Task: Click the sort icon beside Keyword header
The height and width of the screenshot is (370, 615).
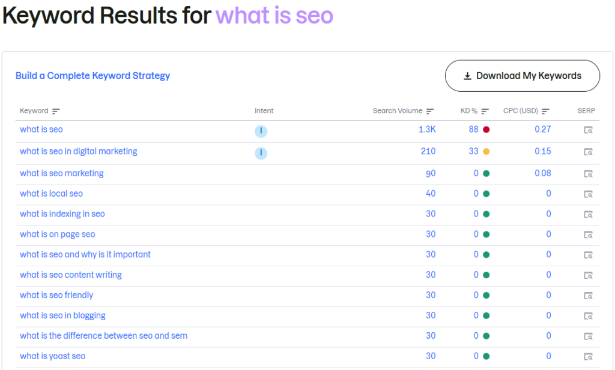Action: click(x=56, y=111)
